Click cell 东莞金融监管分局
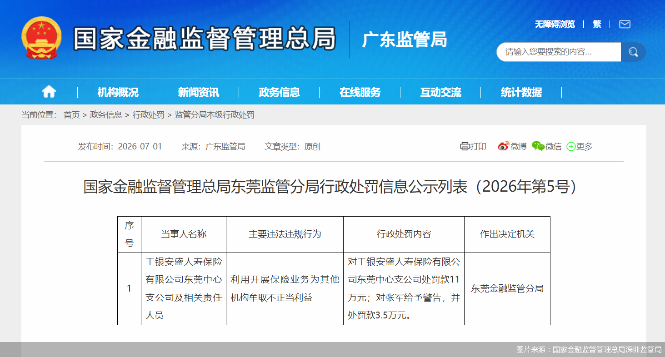 click(507, 288)
